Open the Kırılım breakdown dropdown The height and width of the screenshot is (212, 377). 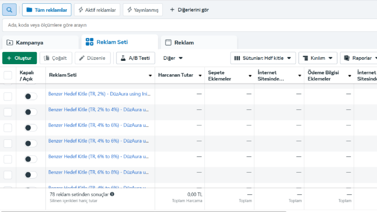(318, 58)
